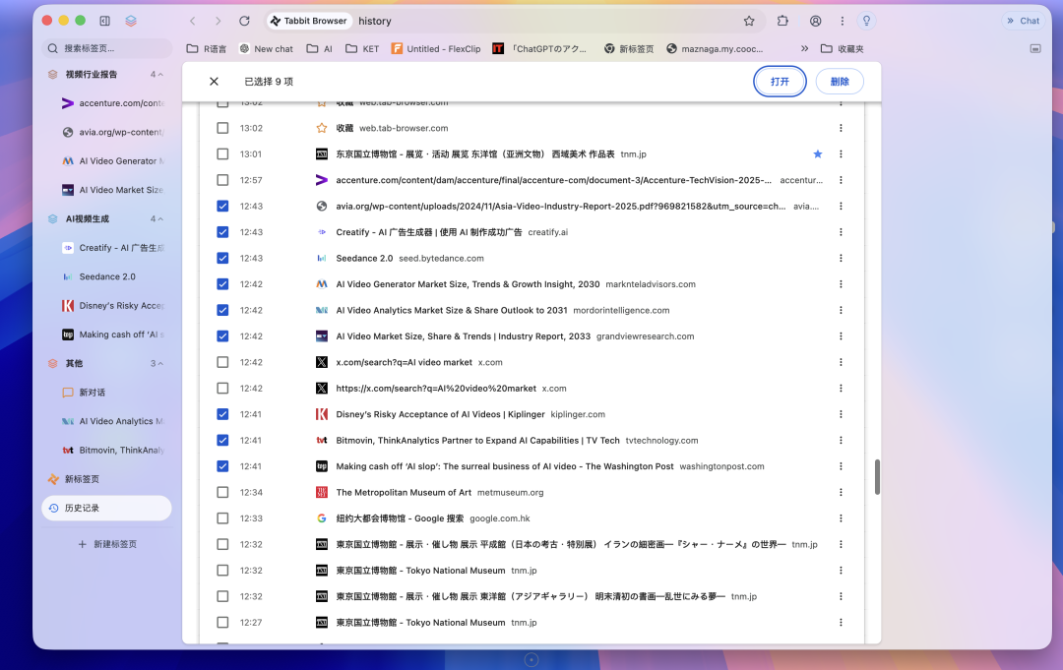The width and height of the screenshot is (1063, 670).
Task: Click the 'history' address bar text
Action: coord(375,21)
